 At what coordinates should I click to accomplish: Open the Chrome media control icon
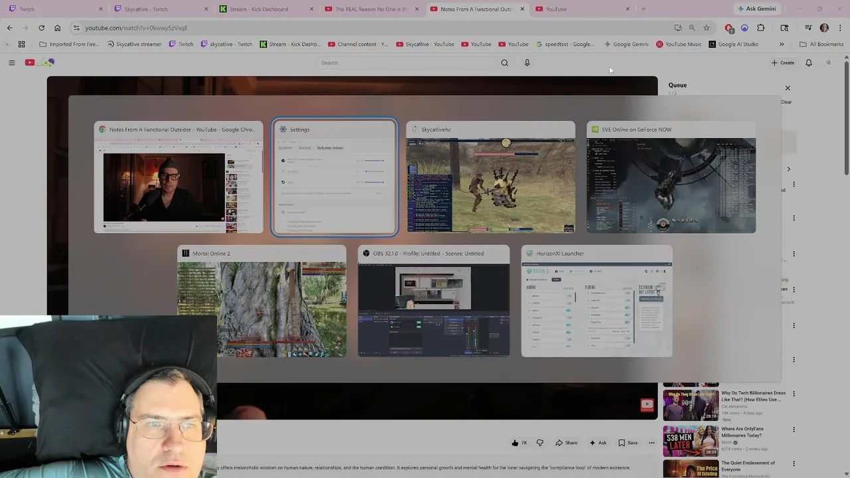(808, 28)
